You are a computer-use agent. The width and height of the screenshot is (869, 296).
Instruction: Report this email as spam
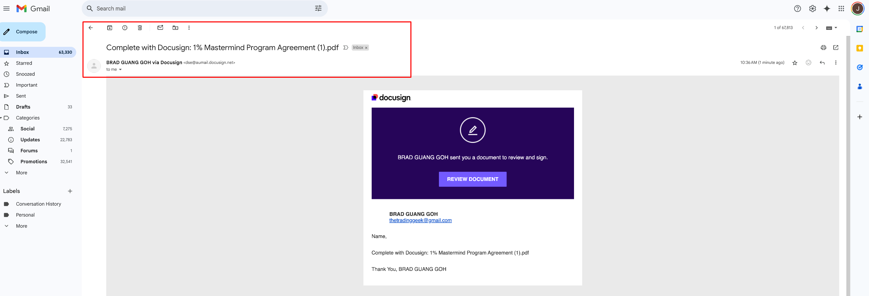pos(125,28)
